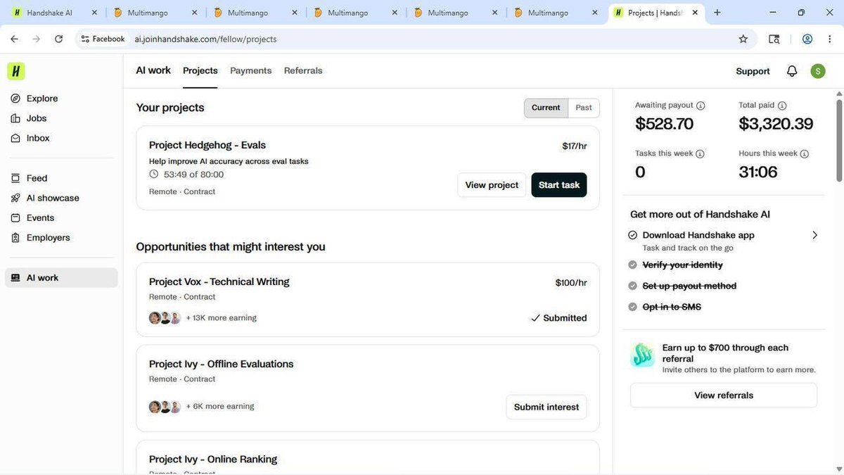
Task: Open the browser profile icon
Action: click(807, 39)
